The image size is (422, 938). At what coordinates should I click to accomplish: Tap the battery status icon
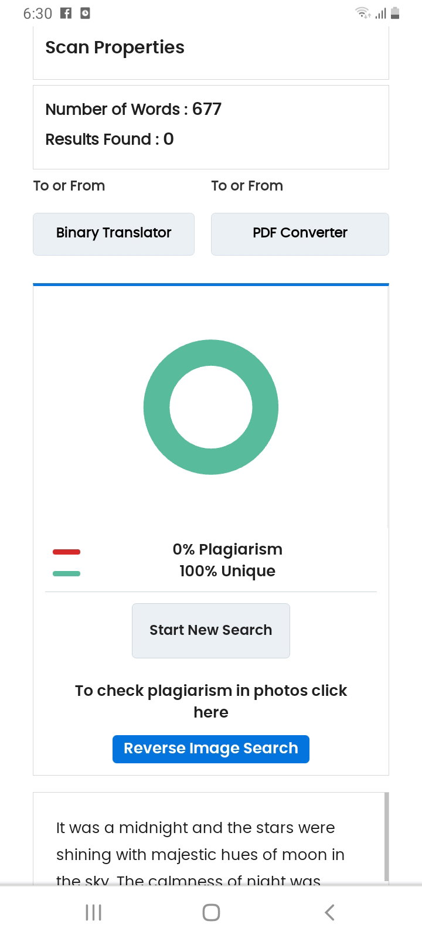click(x=395, y=13)
